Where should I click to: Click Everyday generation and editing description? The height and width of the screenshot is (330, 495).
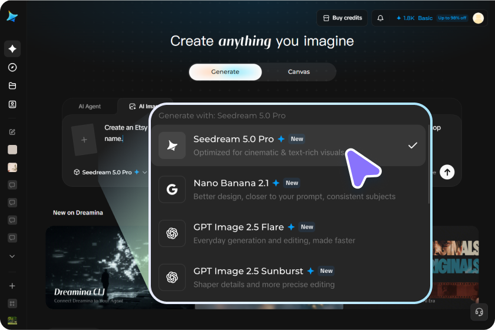click(x=275, y=240)
